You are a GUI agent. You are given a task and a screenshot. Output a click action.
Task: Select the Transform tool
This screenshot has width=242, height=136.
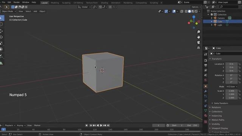pyautogui.click(x=2, y=49)
